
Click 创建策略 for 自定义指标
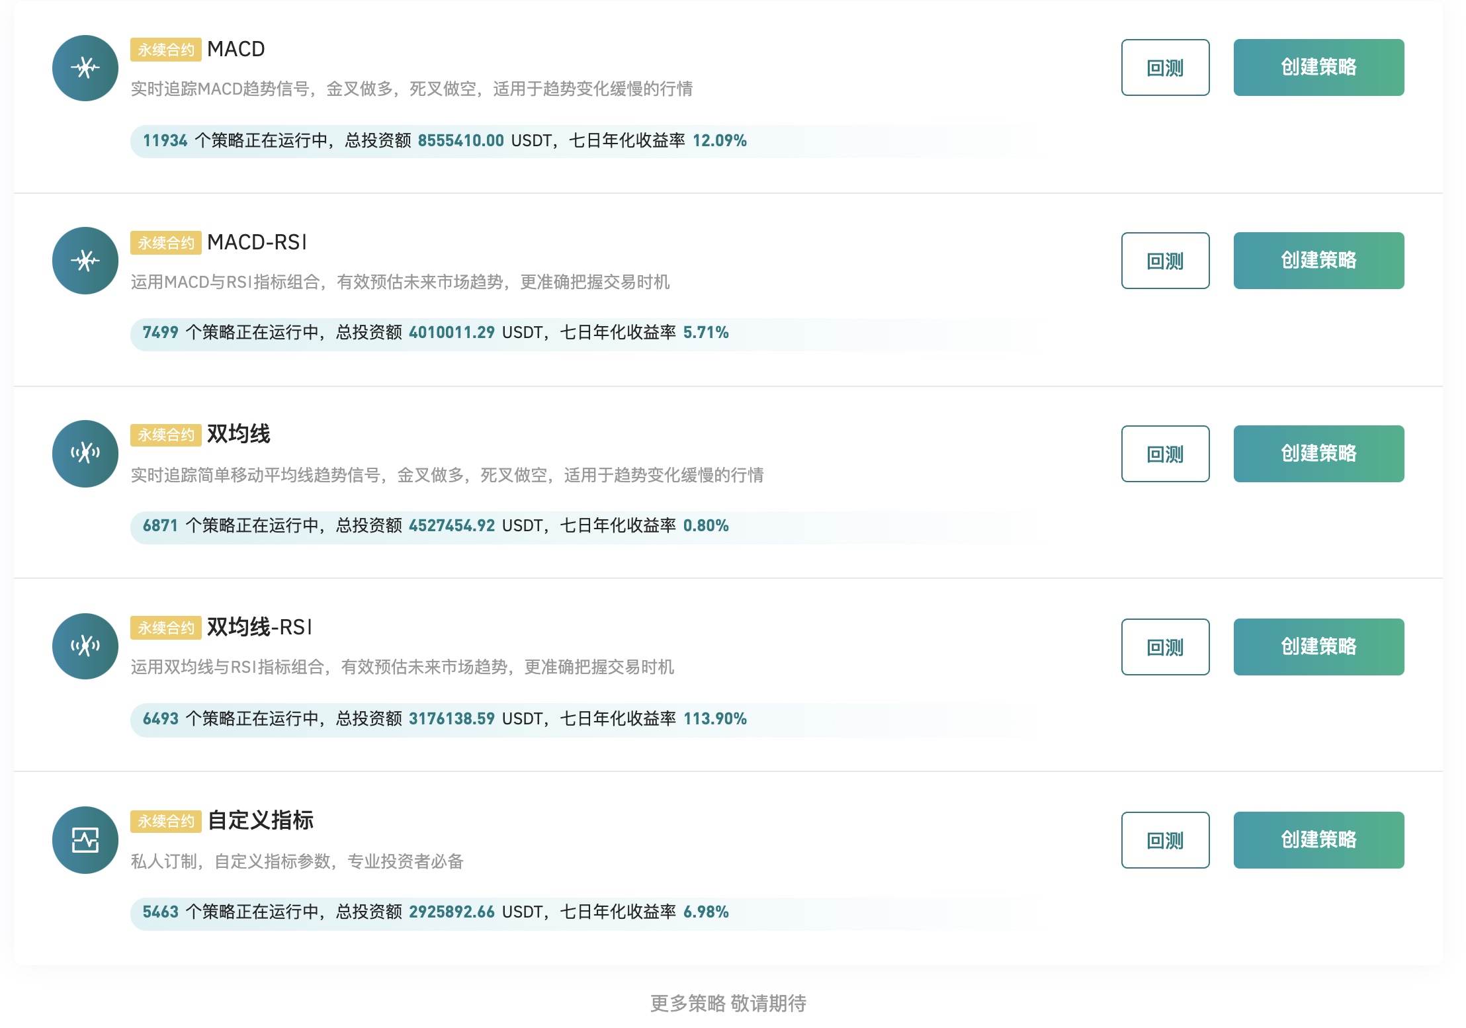[x=1318, y=840]
